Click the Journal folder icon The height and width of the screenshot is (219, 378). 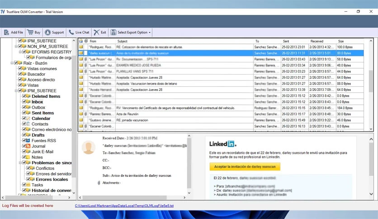pyautogui.click(x=28, y=146)
